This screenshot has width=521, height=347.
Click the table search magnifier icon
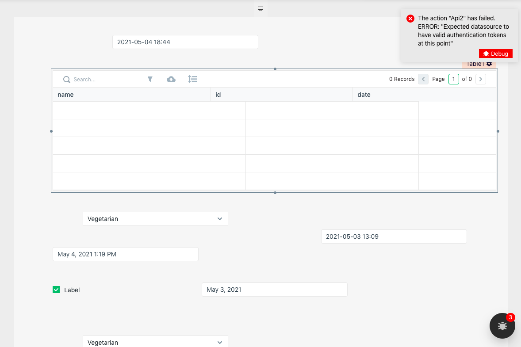pyautogui.click(x=66, y=80)
